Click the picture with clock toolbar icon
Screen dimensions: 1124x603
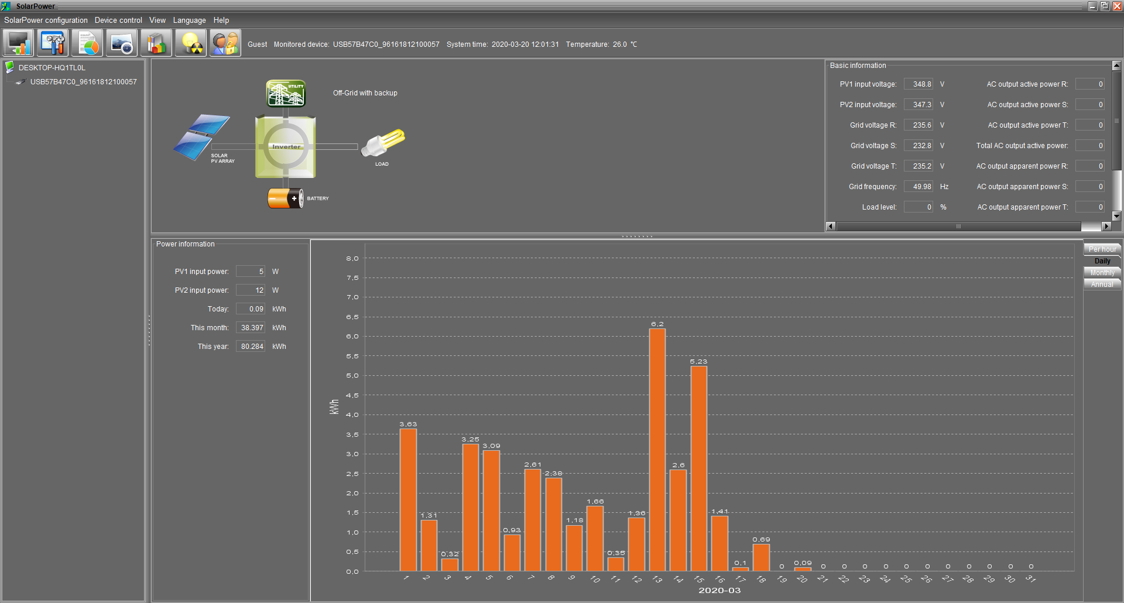click(122, 43)
